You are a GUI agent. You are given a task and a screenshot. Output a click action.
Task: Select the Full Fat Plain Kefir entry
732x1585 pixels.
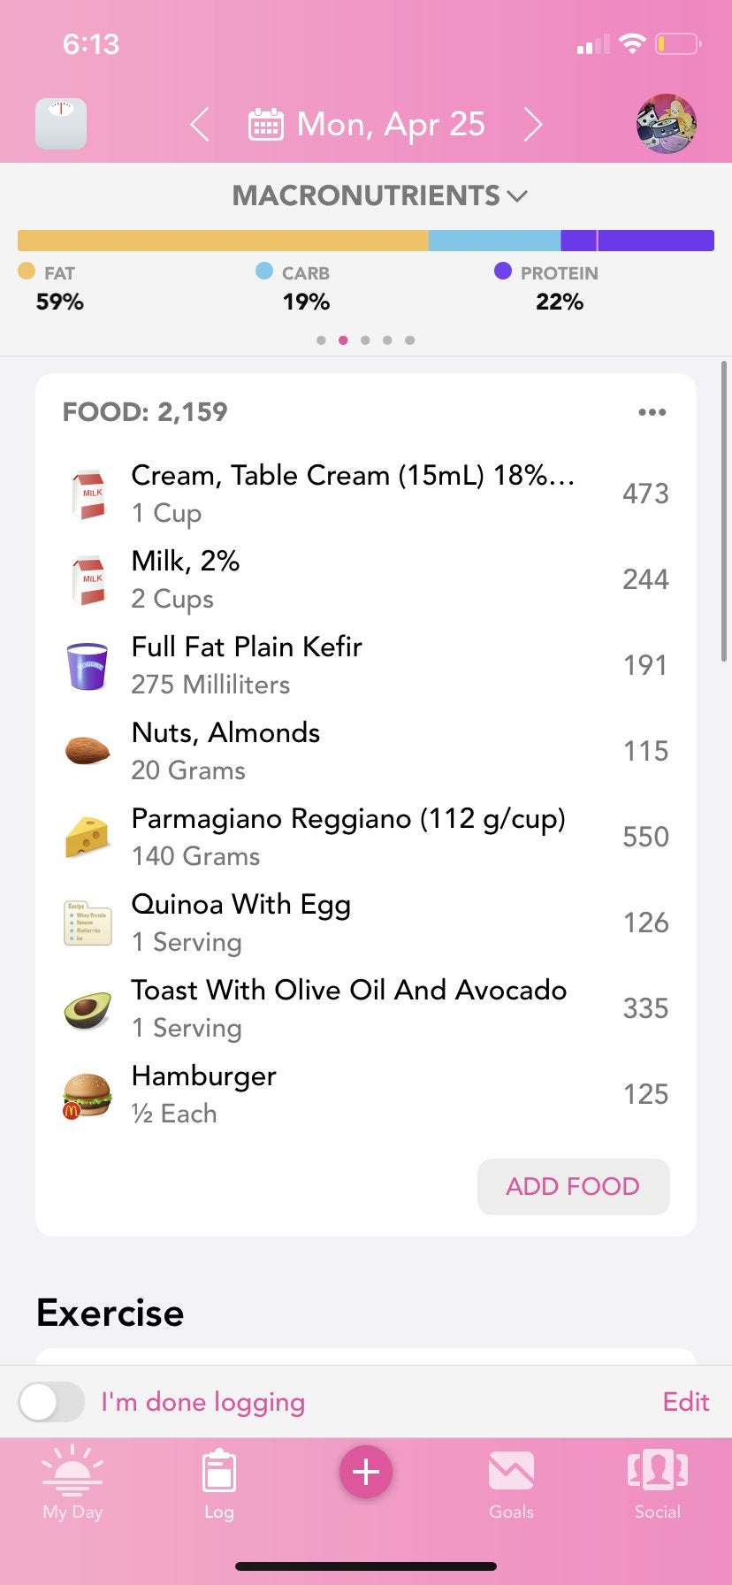click(248, 665)
